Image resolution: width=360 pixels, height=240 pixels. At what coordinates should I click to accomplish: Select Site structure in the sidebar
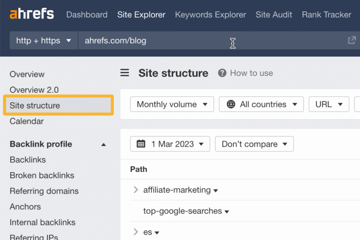pos(58,105)
